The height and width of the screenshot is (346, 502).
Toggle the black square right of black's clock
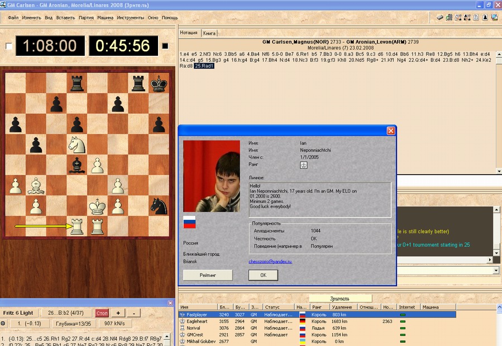click(x=165, y=46)
